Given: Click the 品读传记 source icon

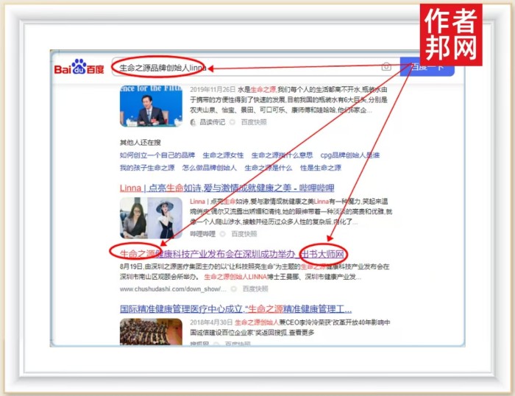Looking at the screenshot, I should pyautogui.click(x=193, y=122).
